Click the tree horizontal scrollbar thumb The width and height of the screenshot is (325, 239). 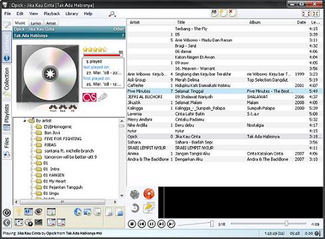(x=62, y=202)
